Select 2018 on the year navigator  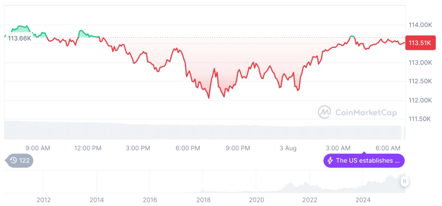tap(203, 199)
